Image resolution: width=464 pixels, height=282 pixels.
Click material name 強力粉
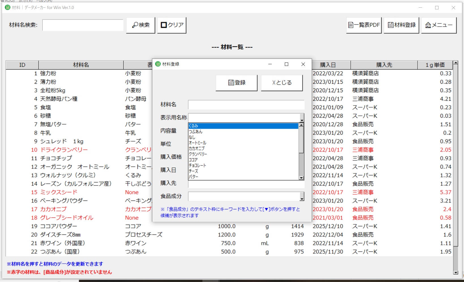coord(48,74)
